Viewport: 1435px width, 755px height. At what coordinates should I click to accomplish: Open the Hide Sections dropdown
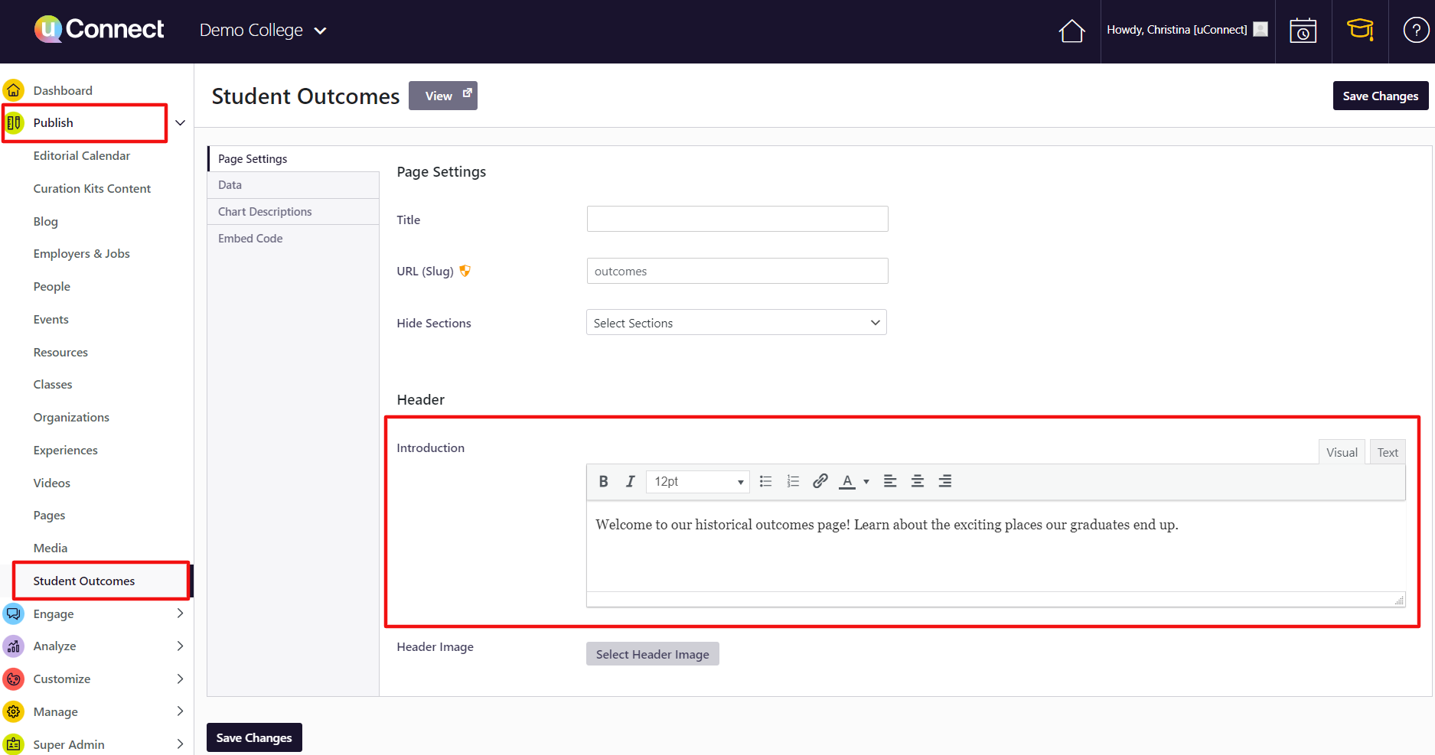click(x=736, y=323)
